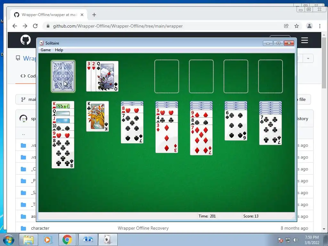This screenshot has width=328, height=246.
Task: Click the Chrome page vertical scrollbar
Action: point(324,62)
